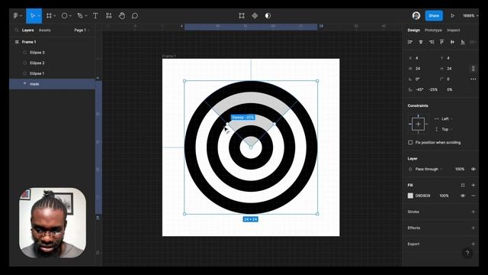This screenshot has width=488, height=275.
Task: Enable Fix position when scrolling
Action: 410,143
